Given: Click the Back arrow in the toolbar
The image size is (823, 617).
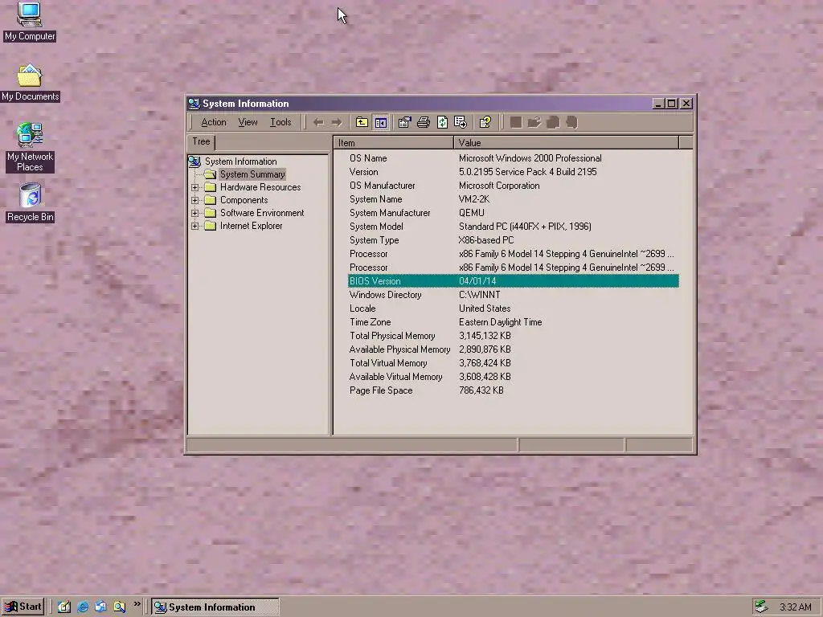Looking at the screenshot, I should [318, 122].
